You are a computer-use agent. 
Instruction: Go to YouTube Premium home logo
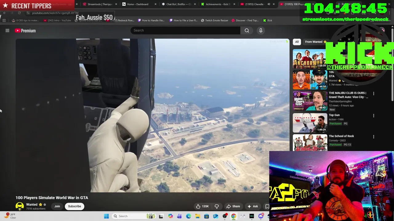click(25, 30)
